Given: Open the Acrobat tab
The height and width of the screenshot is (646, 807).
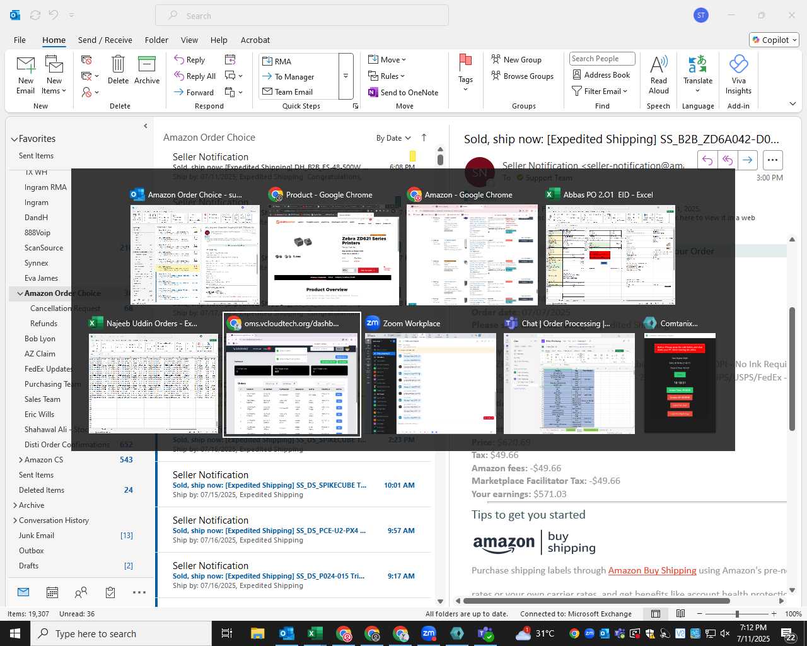Looking at the screenshot, I should coord(255,40).
